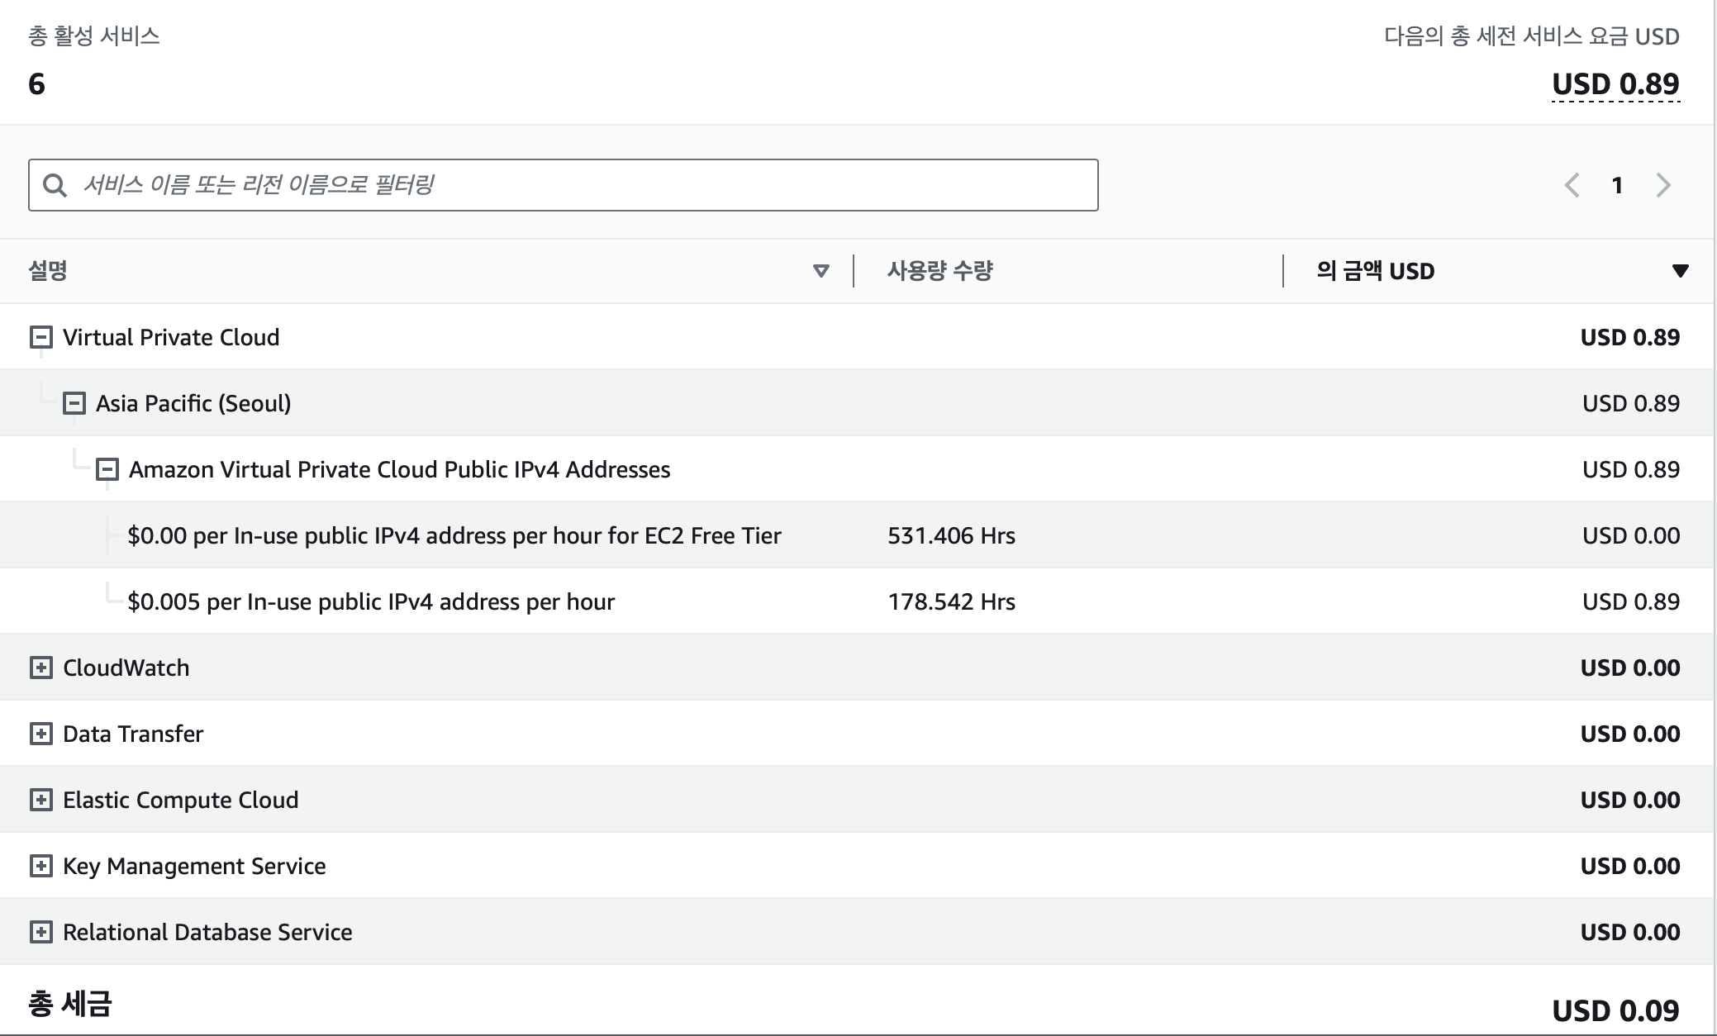Select the EC2 Free Tier IPv4 row
1717x1036 pixels.
coord(454,535)
